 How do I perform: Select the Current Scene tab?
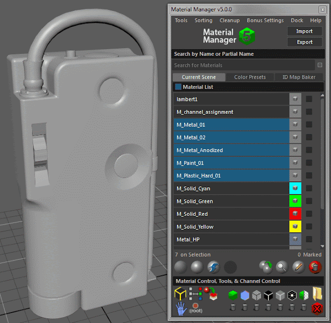point(199,77)
